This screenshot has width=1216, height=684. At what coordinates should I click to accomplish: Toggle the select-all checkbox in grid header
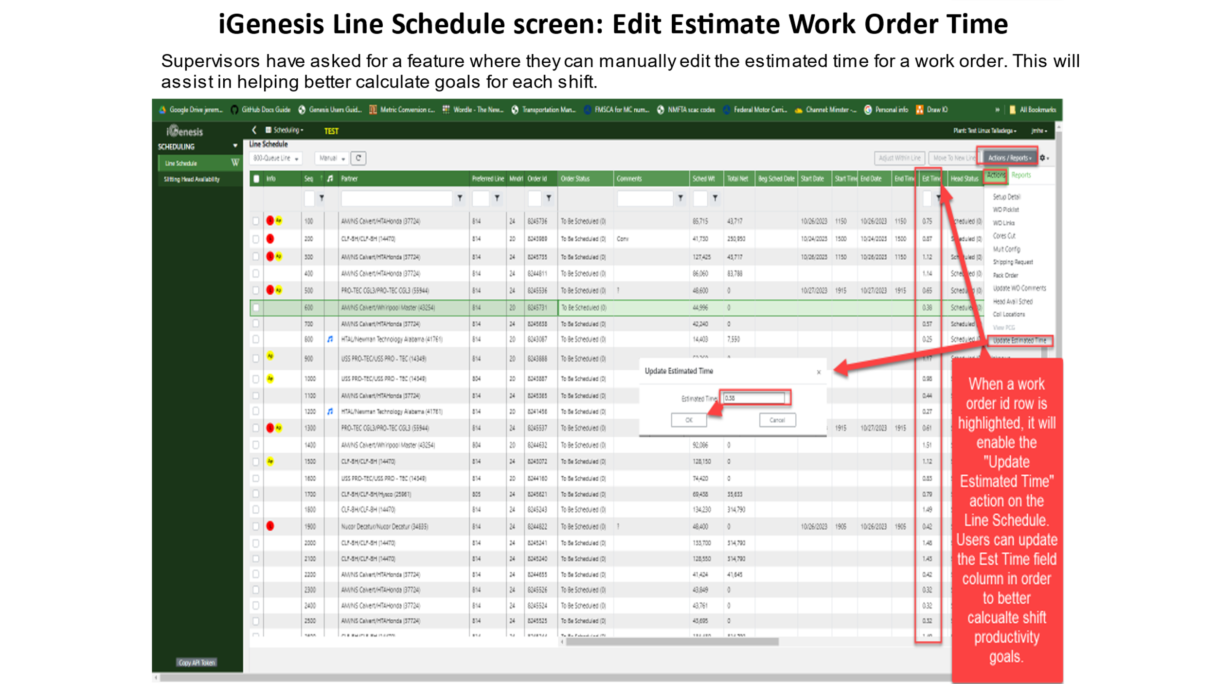[256, 179]
